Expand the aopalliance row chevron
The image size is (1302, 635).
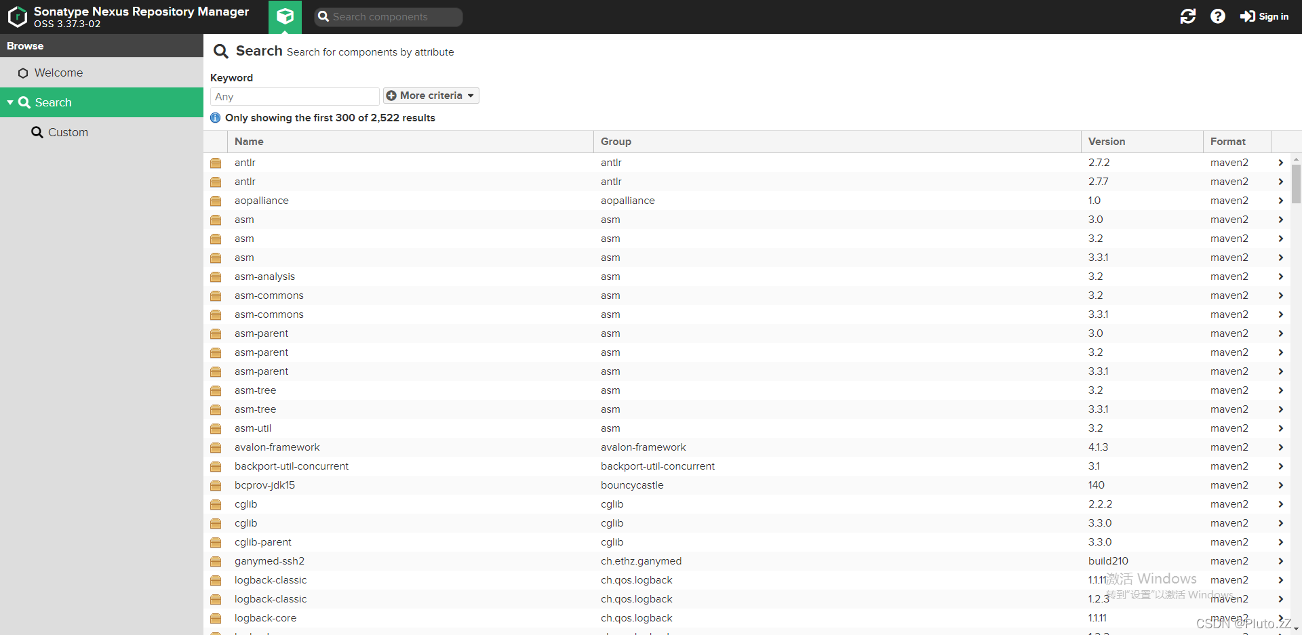click(x=1280, y=201)
